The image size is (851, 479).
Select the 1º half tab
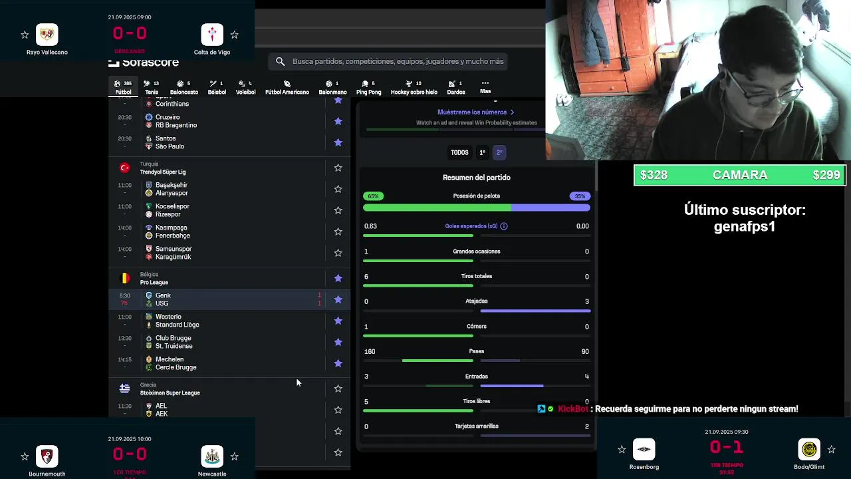click(x=483, y=152)
